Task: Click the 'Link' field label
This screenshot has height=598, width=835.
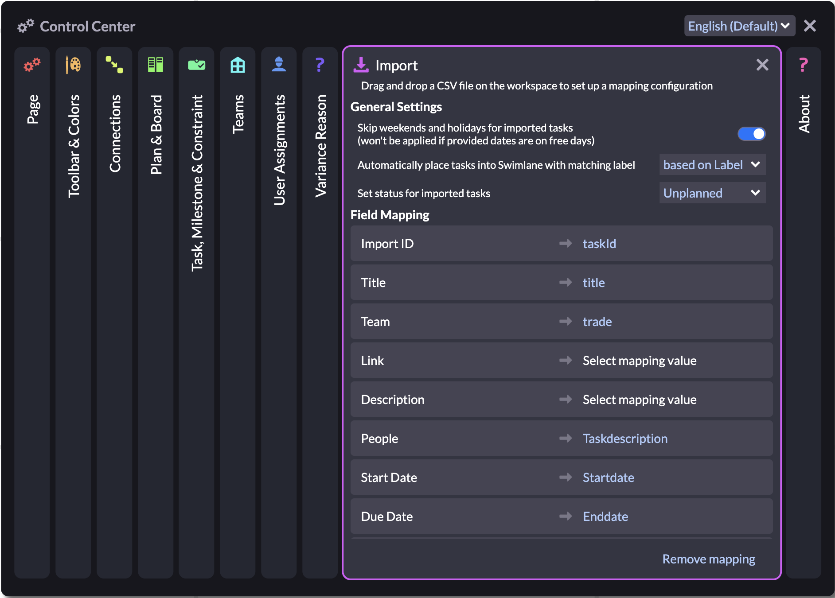Action: tap(372, 361)
